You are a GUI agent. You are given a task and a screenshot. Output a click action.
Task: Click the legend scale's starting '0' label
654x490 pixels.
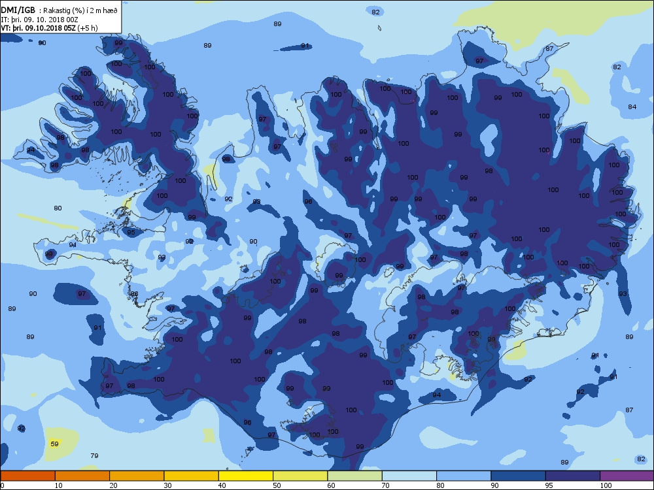point(2,485)
